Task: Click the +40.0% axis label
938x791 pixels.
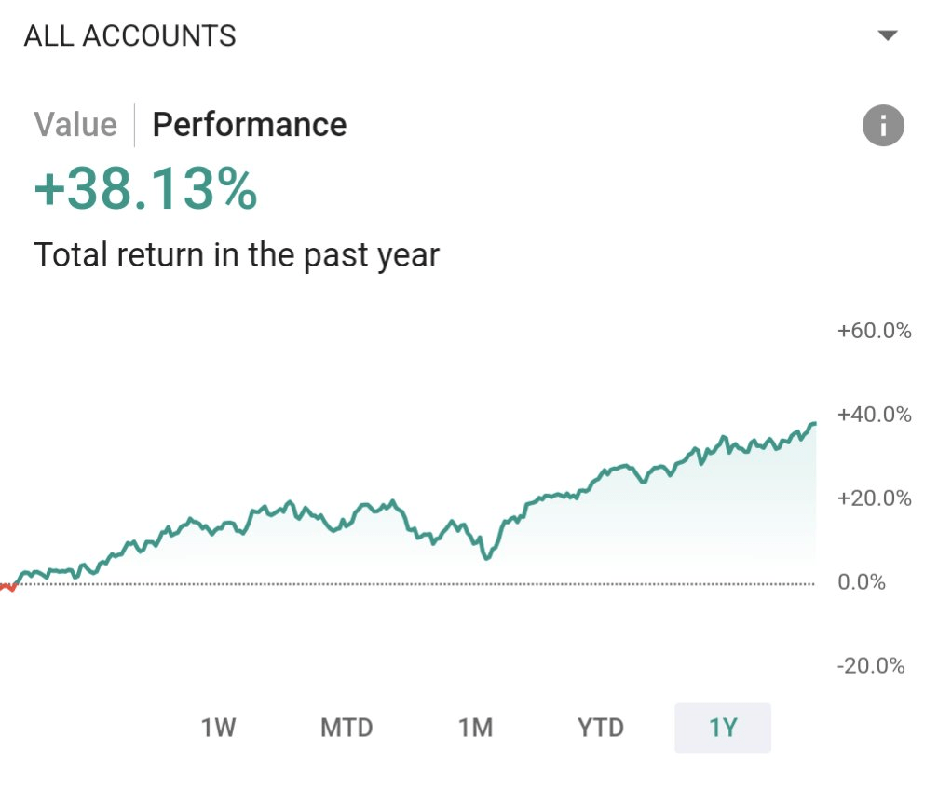Action: (x=874, y=415)
